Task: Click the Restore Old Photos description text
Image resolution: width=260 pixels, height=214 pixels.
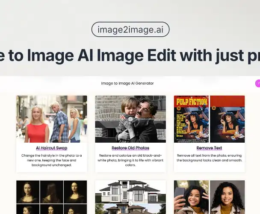Action: (x=130, y=160)
